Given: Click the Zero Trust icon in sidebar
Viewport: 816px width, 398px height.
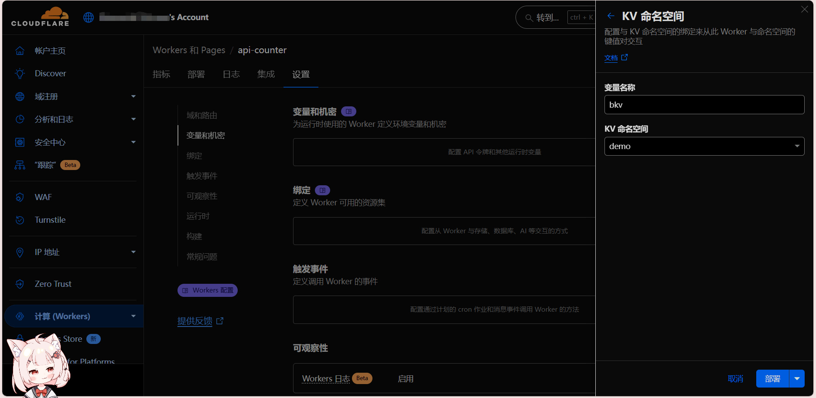Looking at the screenshot, I should [20, 284].
